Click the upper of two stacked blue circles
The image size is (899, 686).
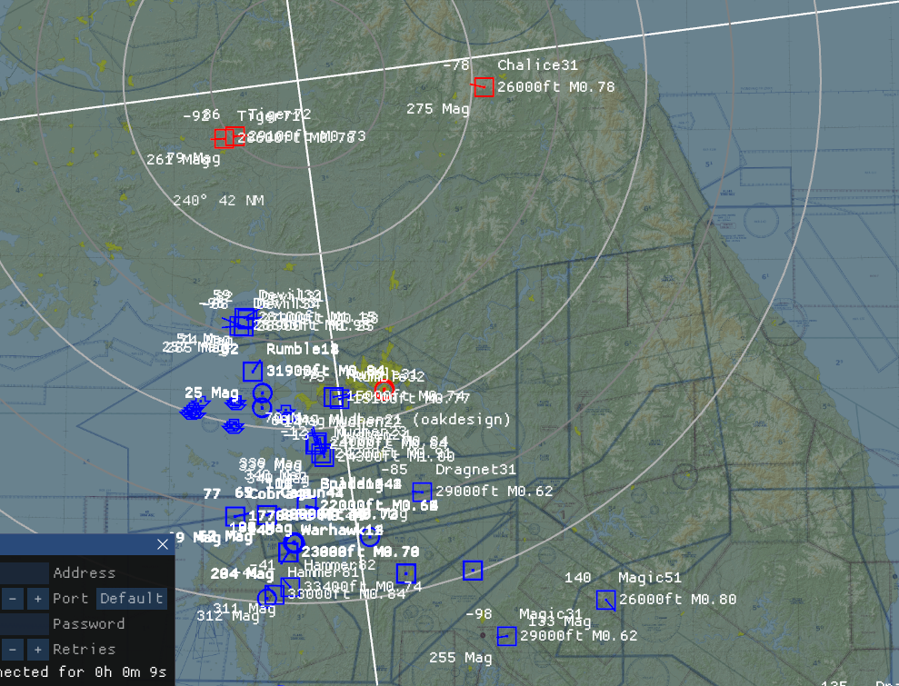[x=262, y=393]
